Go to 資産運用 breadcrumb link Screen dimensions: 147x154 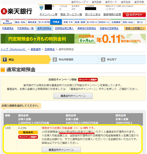(36, 49)
